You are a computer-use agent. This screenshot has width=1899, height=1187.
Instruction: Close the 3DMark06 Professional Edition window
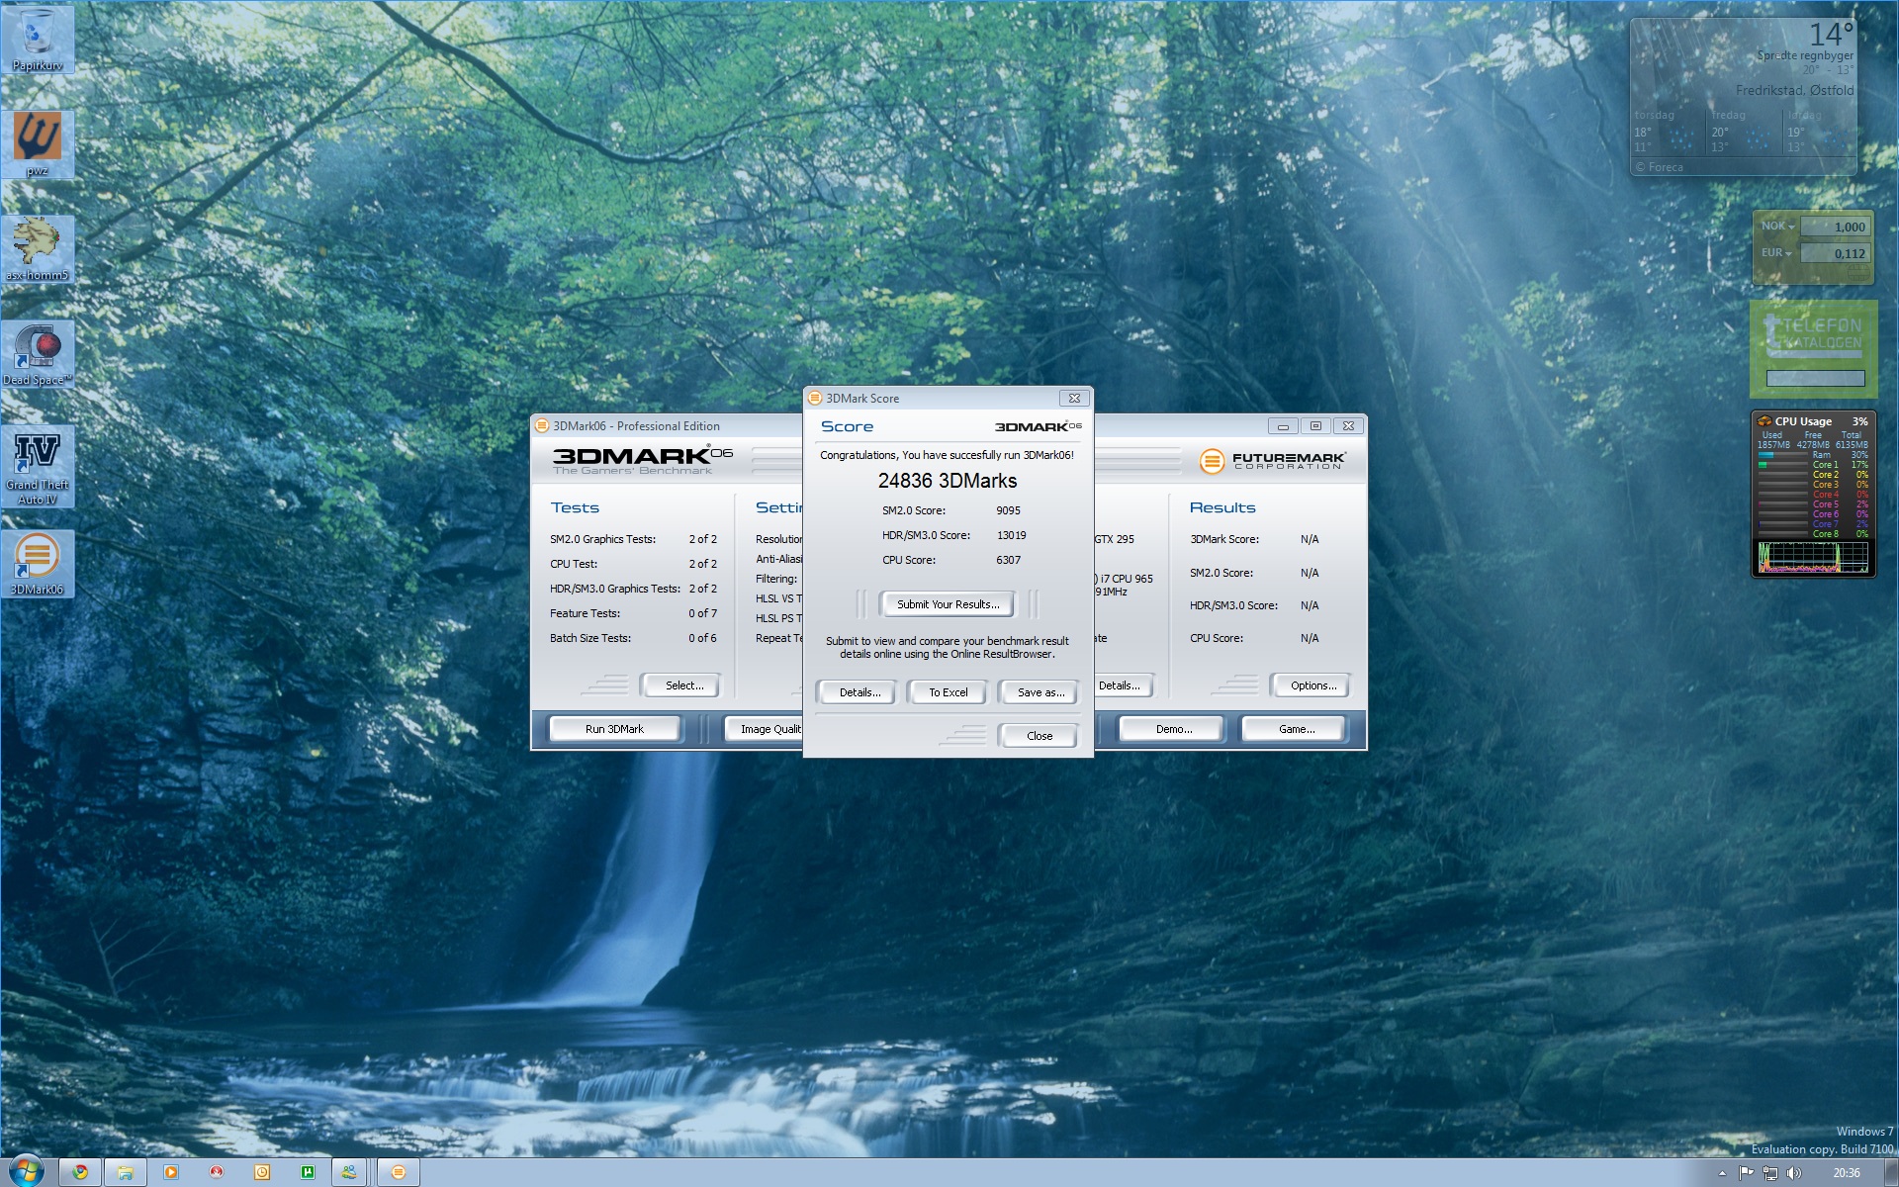pyautogui.click(x=1348, y=426)
